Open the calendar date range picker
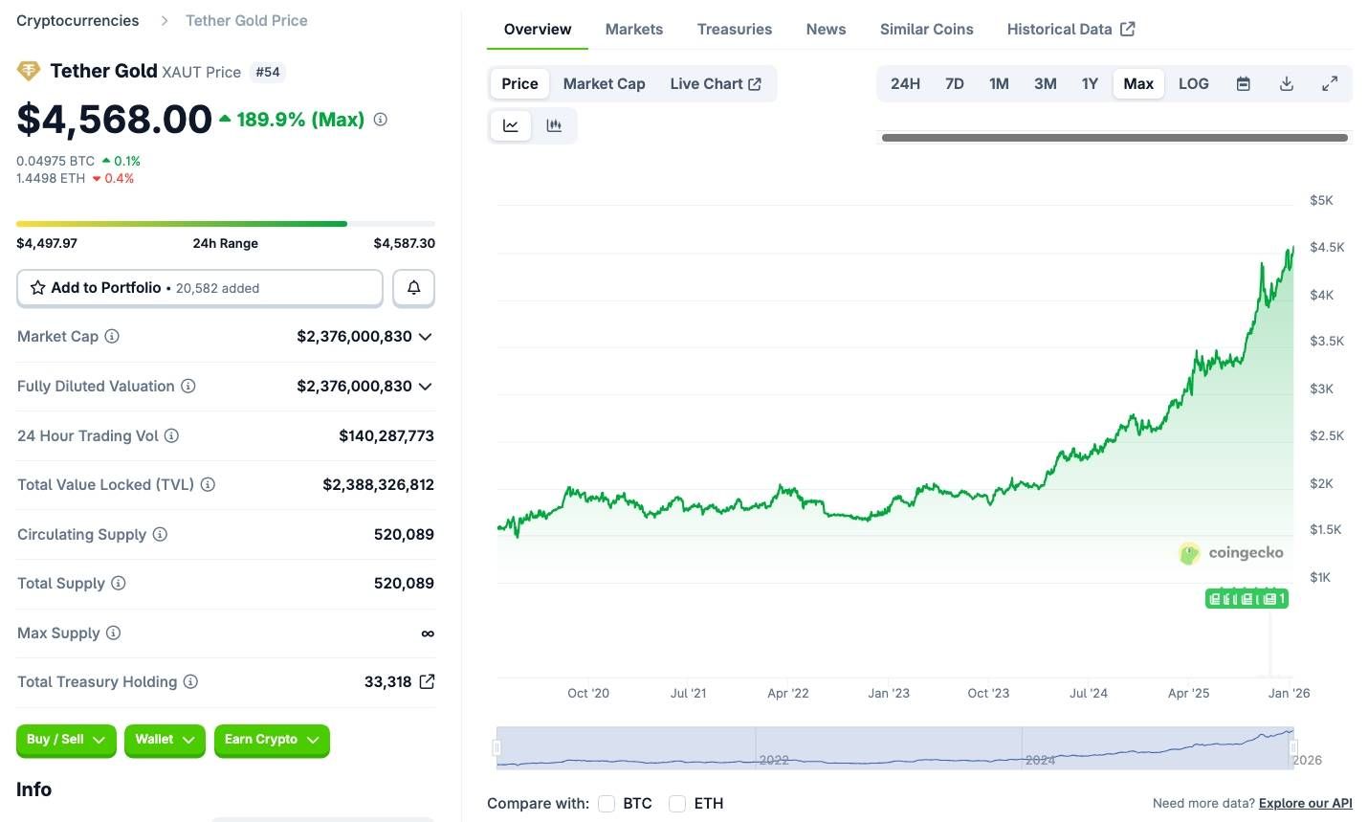 pyautogui.click(x=1243, y=83)
